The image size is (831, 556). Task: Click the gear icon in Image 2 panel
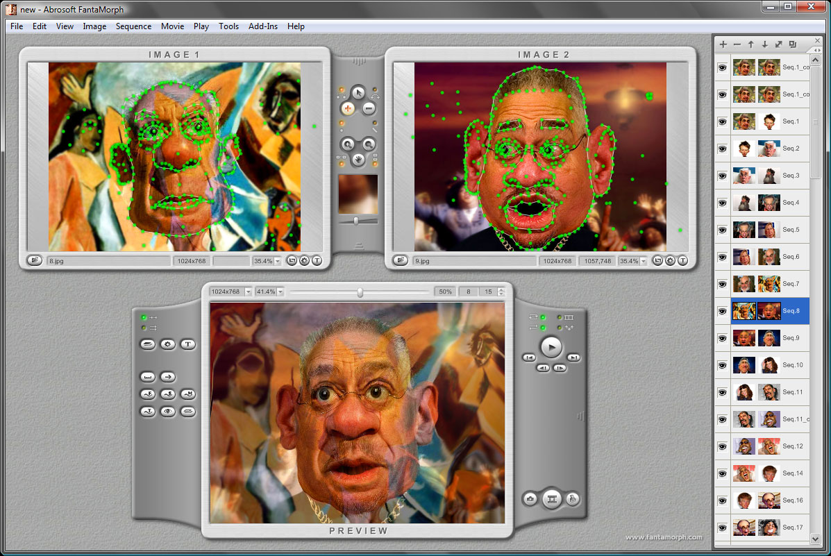[670, 260]
